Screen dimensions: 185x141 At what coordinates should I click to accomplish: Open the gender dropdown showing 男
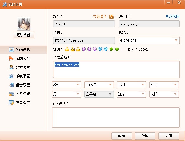pos(67,94)
